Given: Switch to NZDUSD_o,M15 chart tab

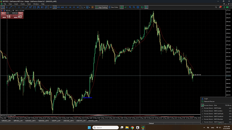Looking at the screenshot, I should pyautogui.click(x=43, y=121).
